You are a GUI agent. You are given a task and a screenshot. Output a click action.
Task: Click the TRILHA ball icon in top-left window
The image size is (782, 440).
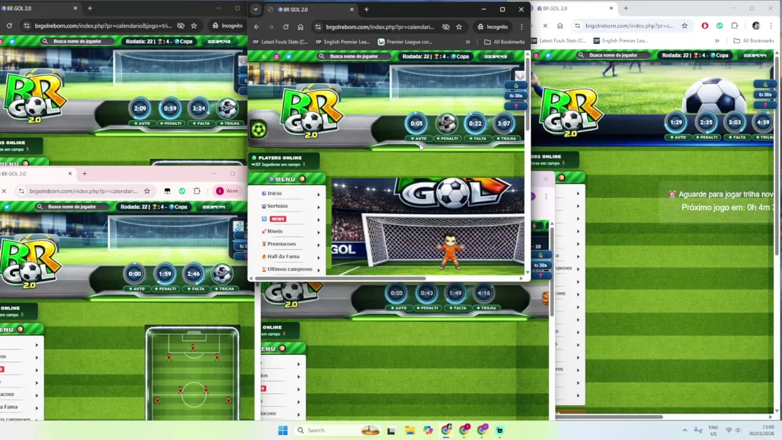click(227, 108)
